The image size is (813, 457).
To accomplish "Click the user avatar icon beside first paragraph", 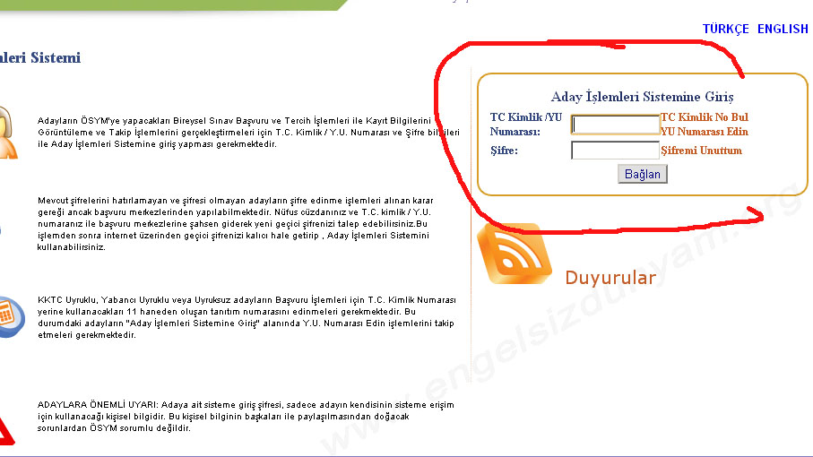I will [8, 132].
